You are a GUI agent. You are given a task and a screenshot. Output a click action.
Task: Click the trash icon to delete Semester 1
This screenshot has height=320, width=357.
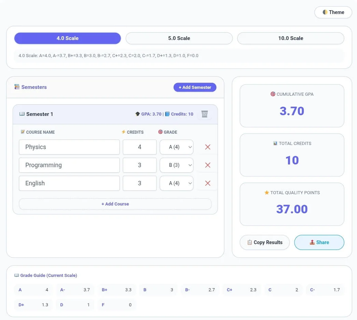[204, 114]
